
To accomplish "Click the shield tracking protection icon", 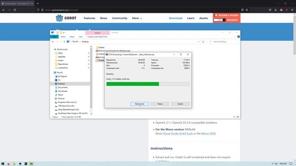I will 38,10.
